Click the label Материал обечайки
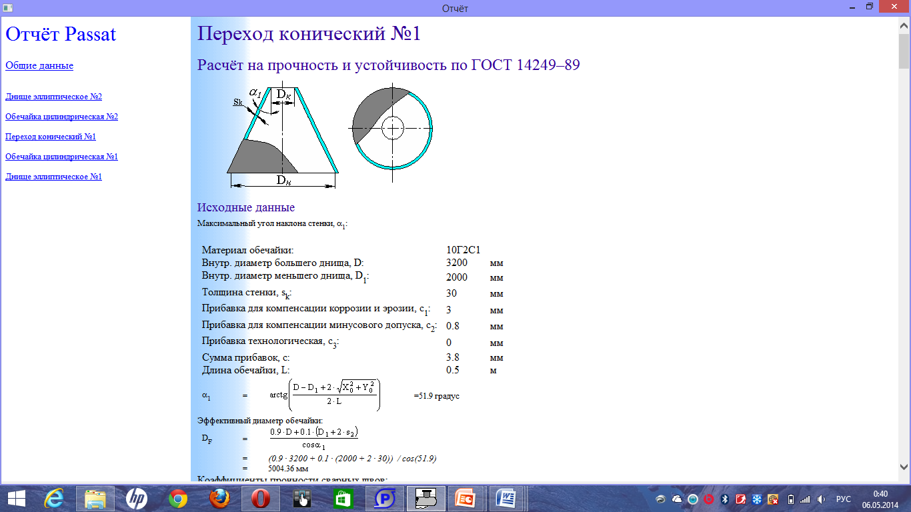 point(247,250)
